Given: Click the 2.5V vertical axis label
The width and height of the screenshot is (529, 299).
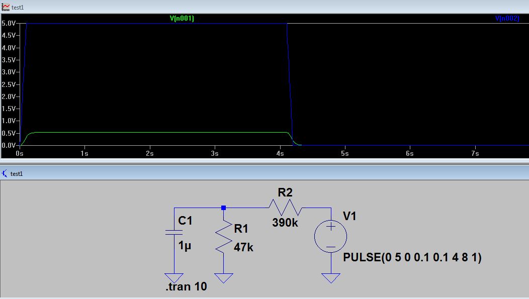Looking at the screenshot, I should tap(9, 84).
